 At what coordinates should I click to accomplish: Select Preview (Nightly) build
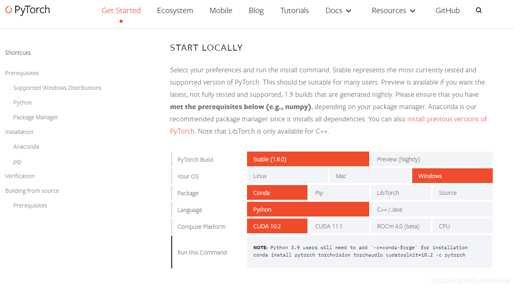point(431,159)
